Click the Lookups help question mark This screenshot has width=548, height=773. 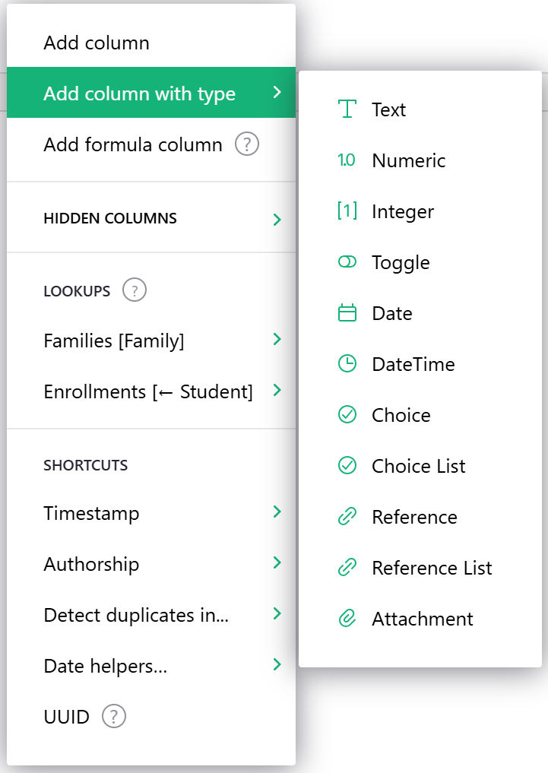point(135,290)
